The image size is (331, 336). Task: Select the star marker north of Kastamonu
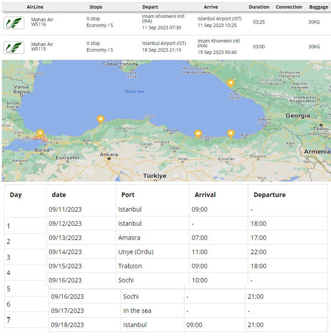100,119
